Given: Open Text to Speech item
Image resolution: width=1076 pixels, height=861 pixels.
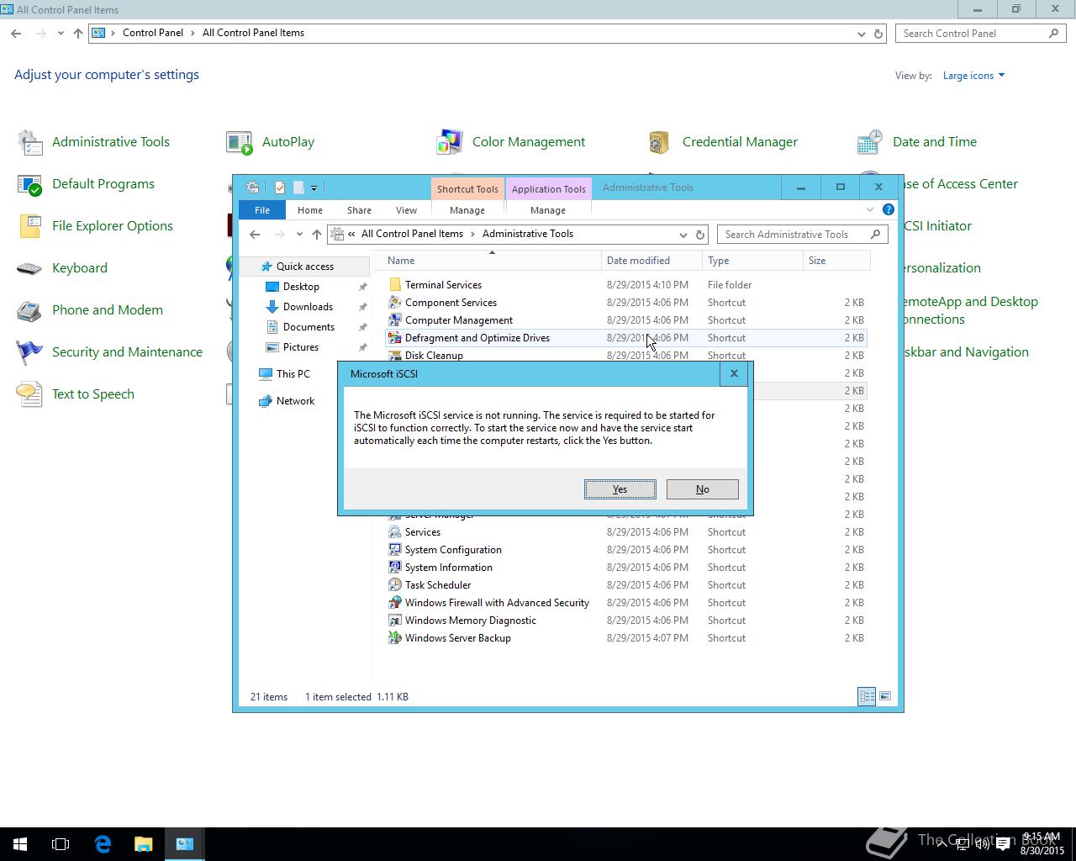Looking at the screenshot, I should click(76, 394).
